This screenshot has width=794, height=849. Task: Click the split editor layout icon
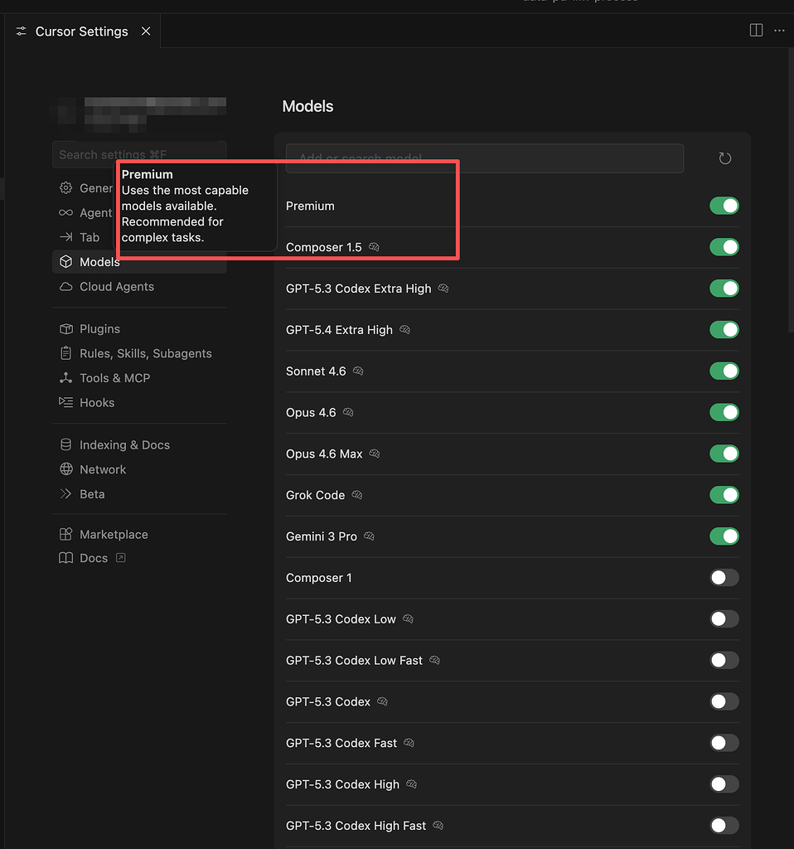click(756, 31)
